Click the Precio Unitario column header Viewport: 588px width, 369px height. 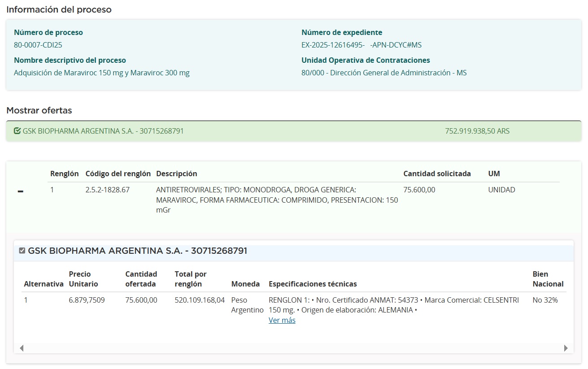83,279
